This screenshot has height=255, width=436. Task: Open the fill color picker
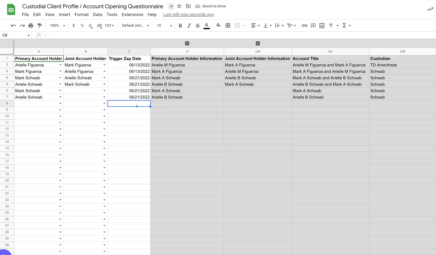218,25
